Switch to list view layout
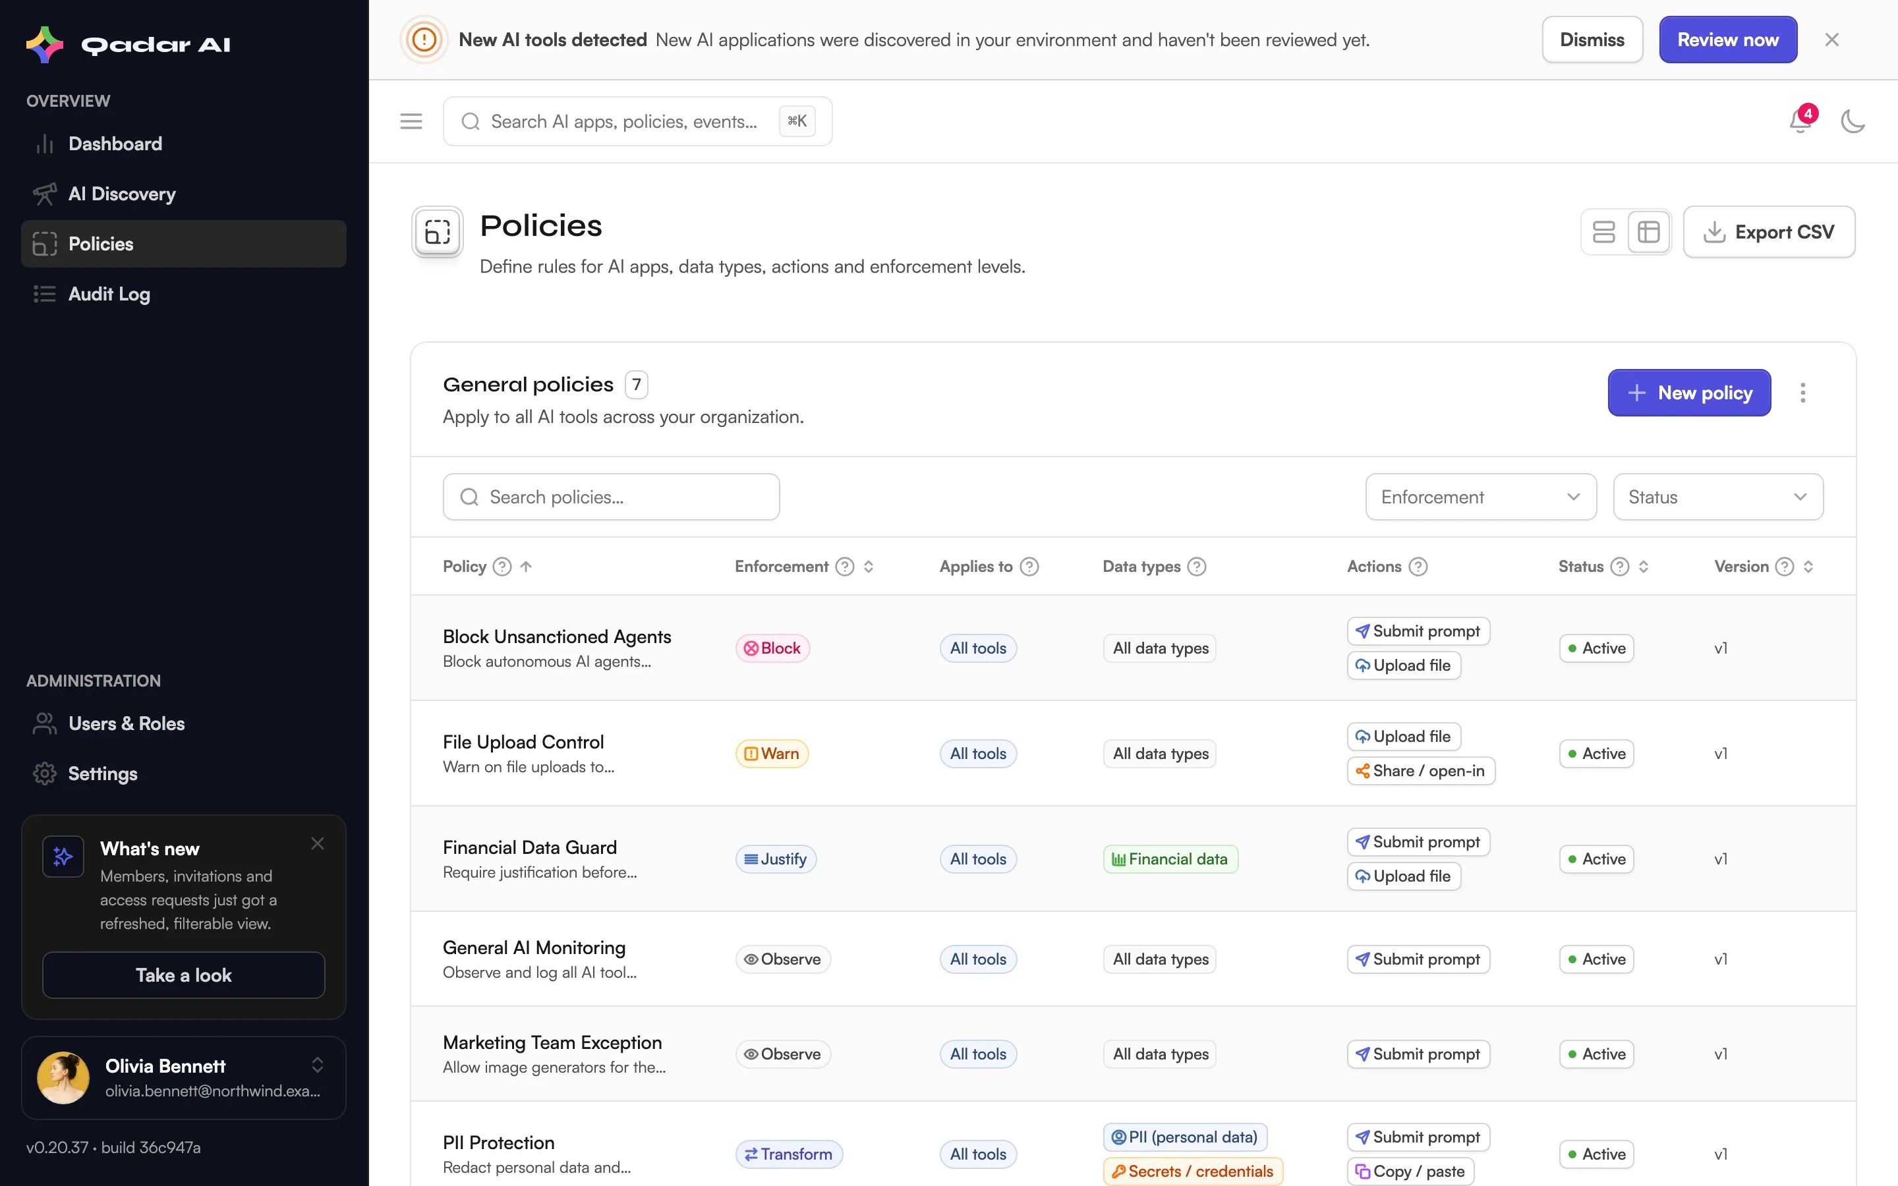The image size is (1898, 1186). 1604,232
